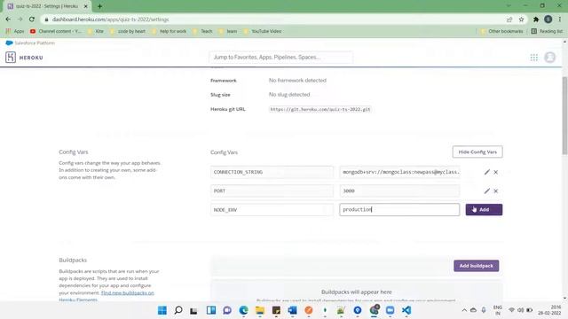
Task: Open File Explorer from the taskbar
Action: (x=260, y=310)
